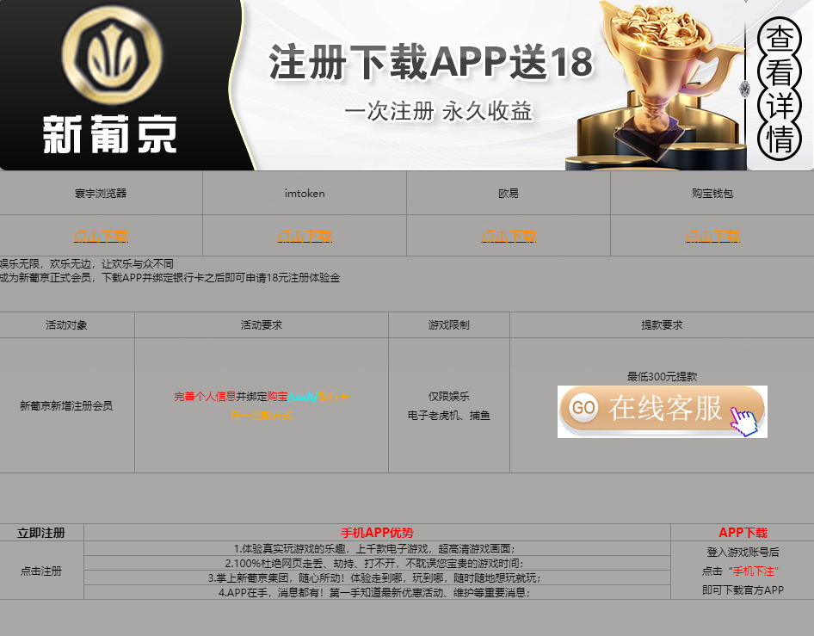The width and height of the screenshot is (814, 636).
Task: Click 点击下载 link under 寰宇浏览器
Action: pyautogui.click(x=101, y=236)
